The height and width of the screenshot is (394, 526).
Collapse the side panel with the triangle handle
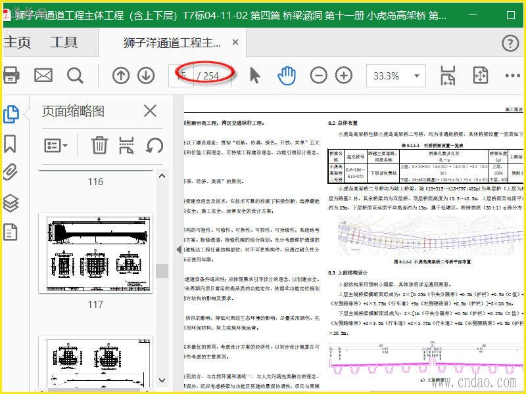[x=179, y=250]
